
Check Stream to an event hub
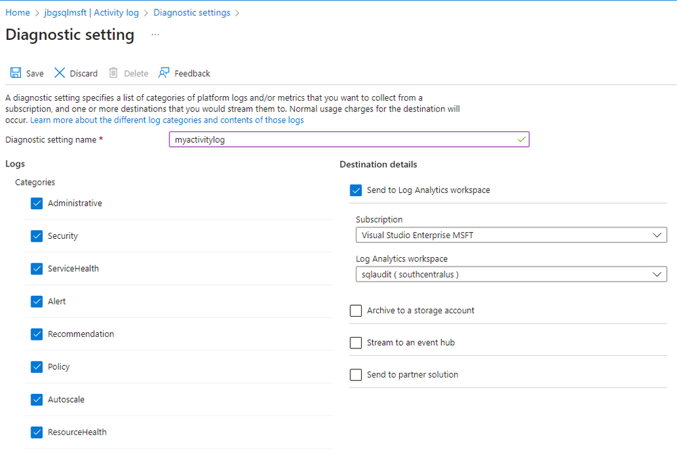click(x=356, y=343)
